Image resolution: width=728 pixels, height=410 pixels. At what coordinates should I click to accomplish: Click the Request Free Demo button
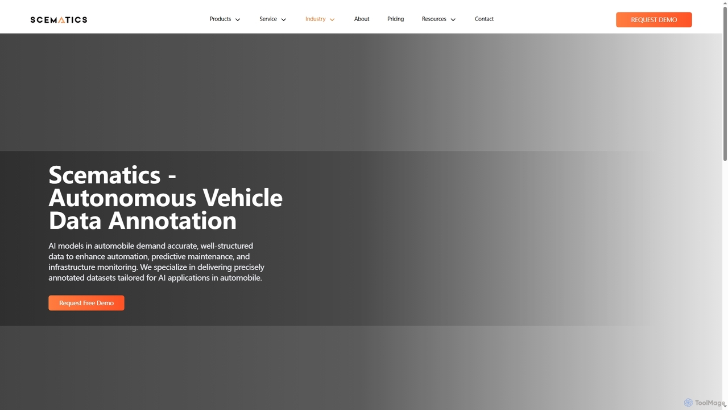tap(86, 303)
